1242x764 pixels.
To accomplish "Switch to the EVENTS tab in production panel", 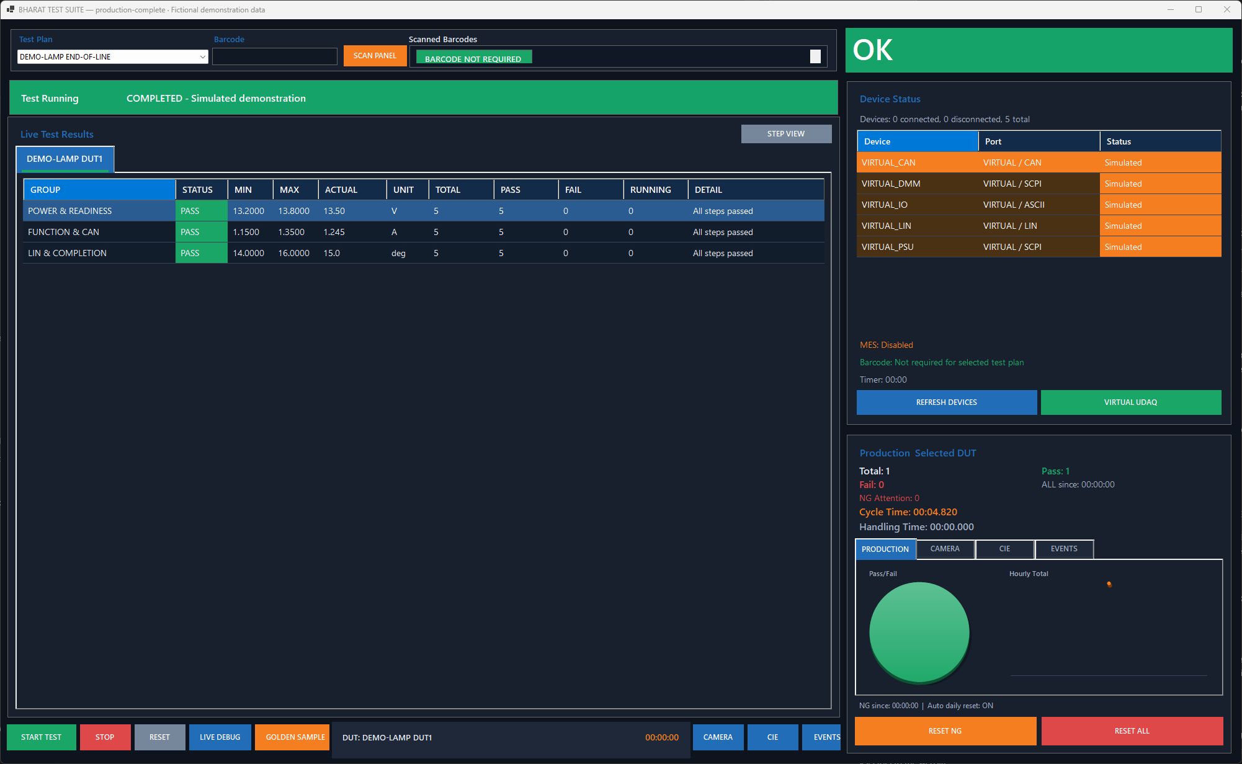I will (x=1064, y=549).
